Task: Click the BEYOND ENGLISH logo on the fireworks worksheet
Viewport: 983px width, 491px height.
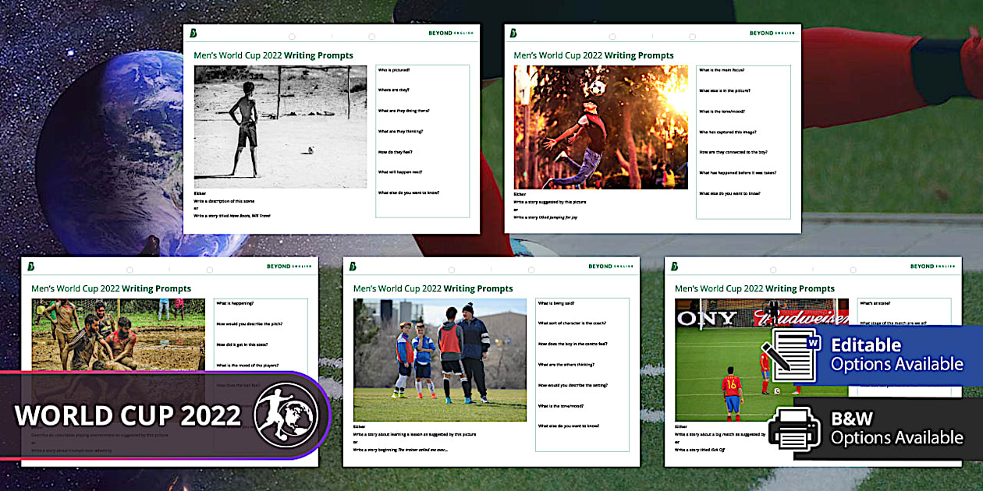Action: (x=772, y=33)
